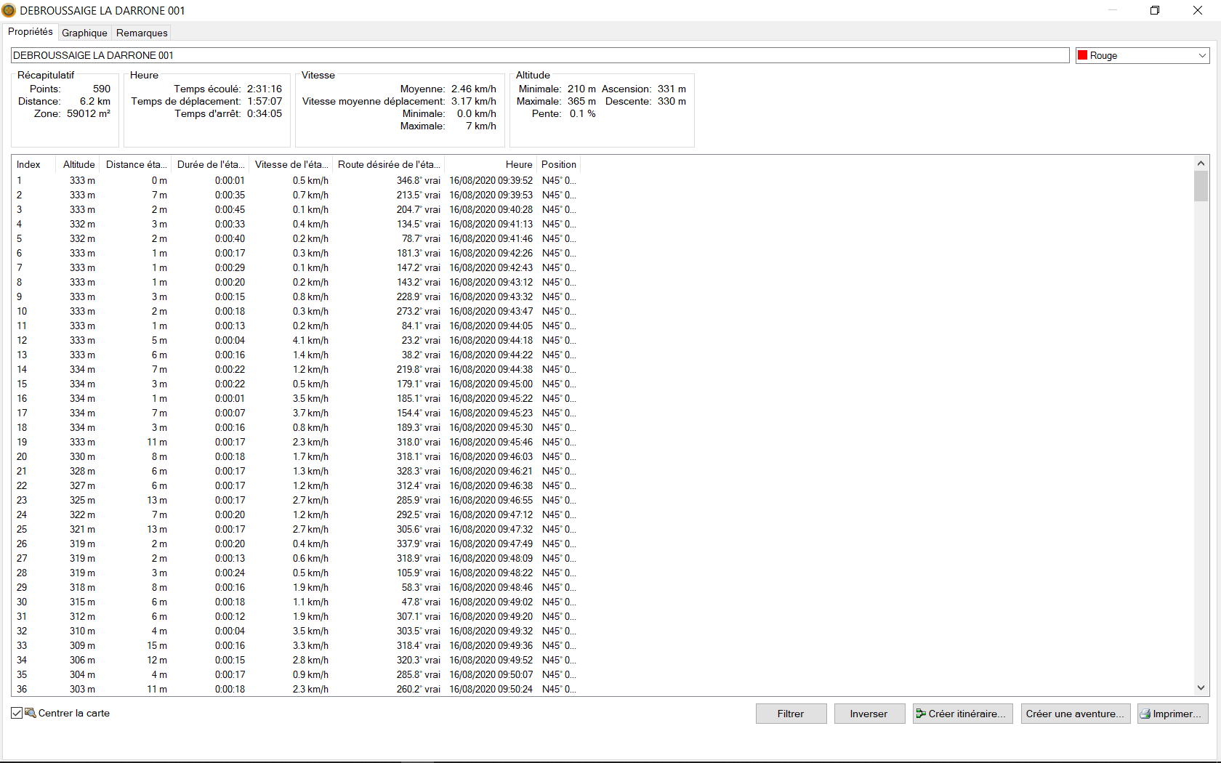Click scroll down arrow of table

[x=1201, y=687]
